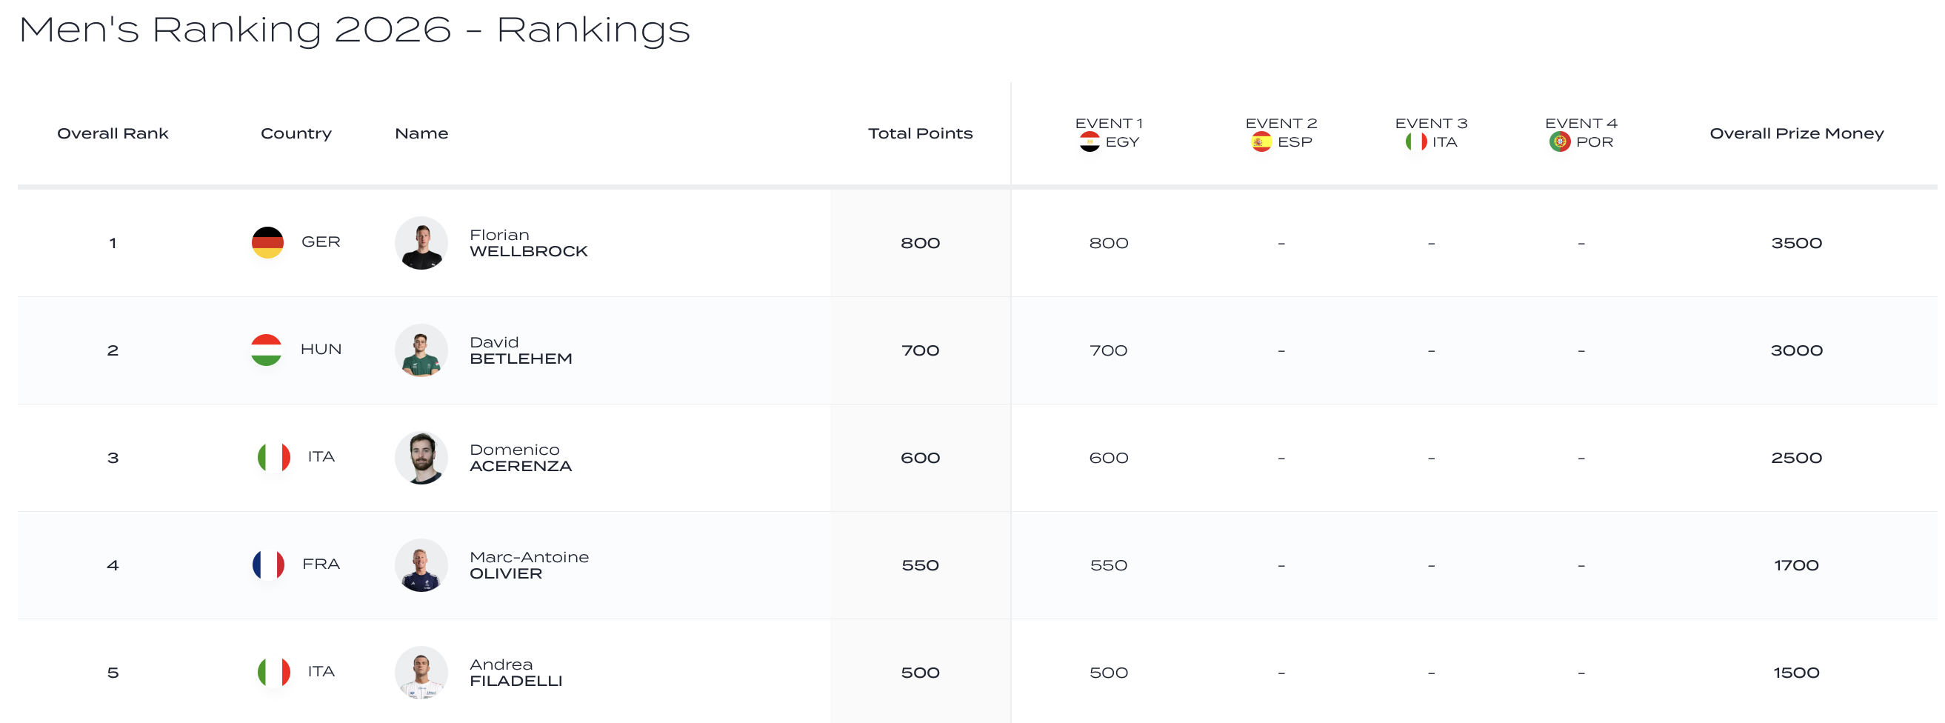Click Egypt flag under Event 1 header
Screen dimensions: 1945x723
coord(1089,142)
